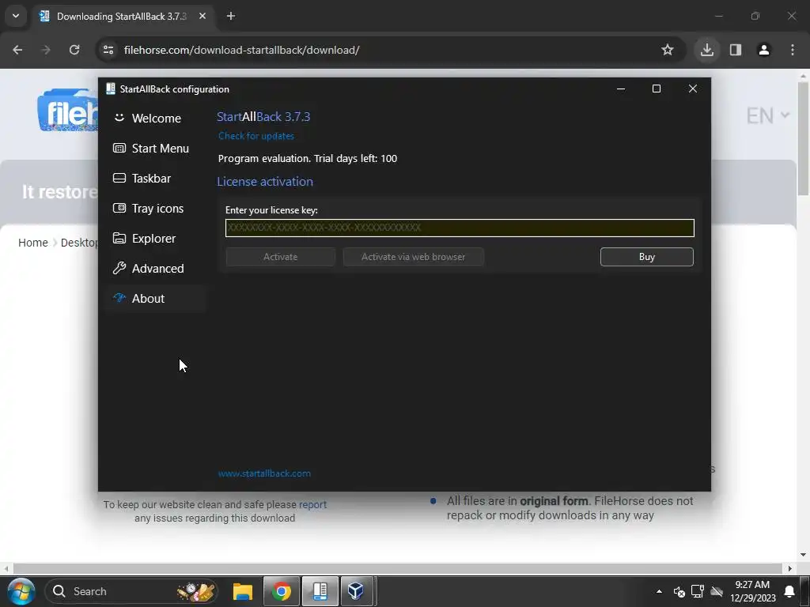Open the Advanced settings page
This screenshot has height=607, width=810.
156,268
